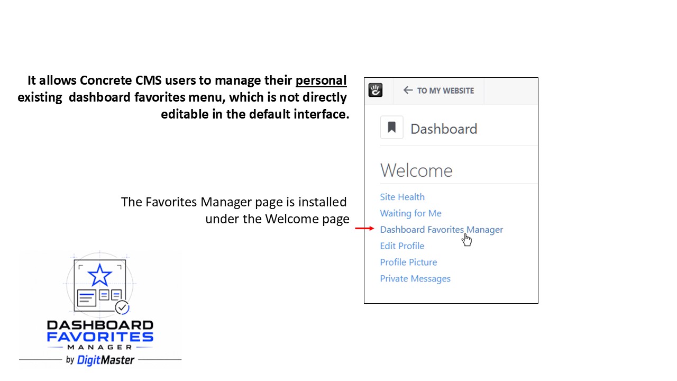This screenshot has height=381, width=677.
Task: Open the Profile Picture page
Action: pos(408,262)
